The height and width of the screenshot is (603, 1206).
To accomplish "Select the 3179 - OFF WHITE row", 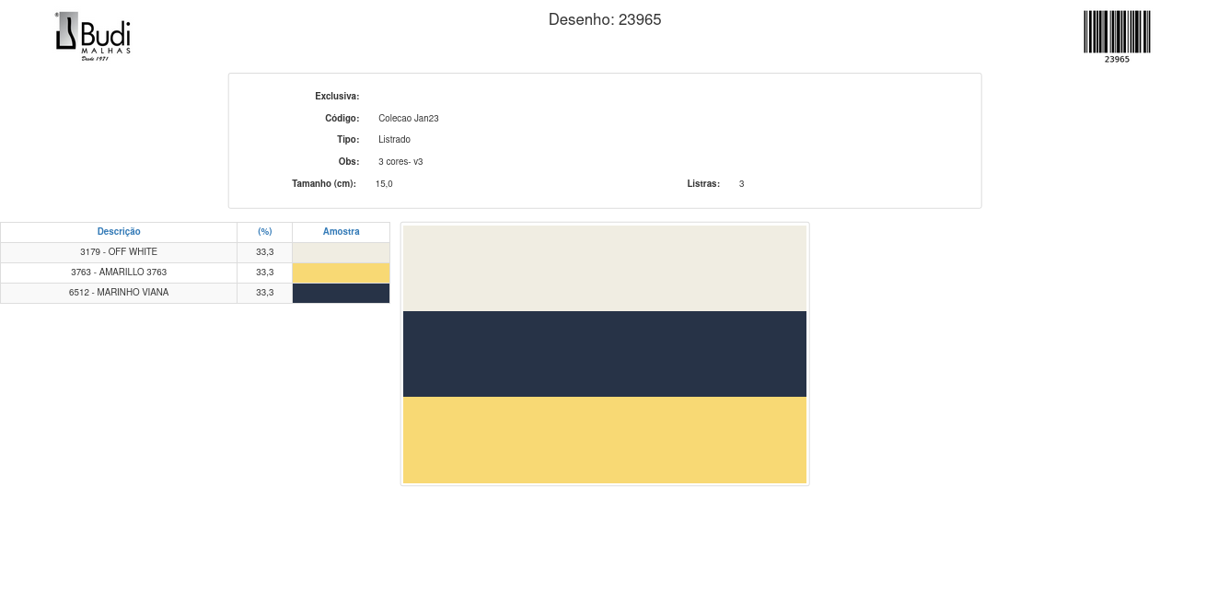I will click(119, 252).
